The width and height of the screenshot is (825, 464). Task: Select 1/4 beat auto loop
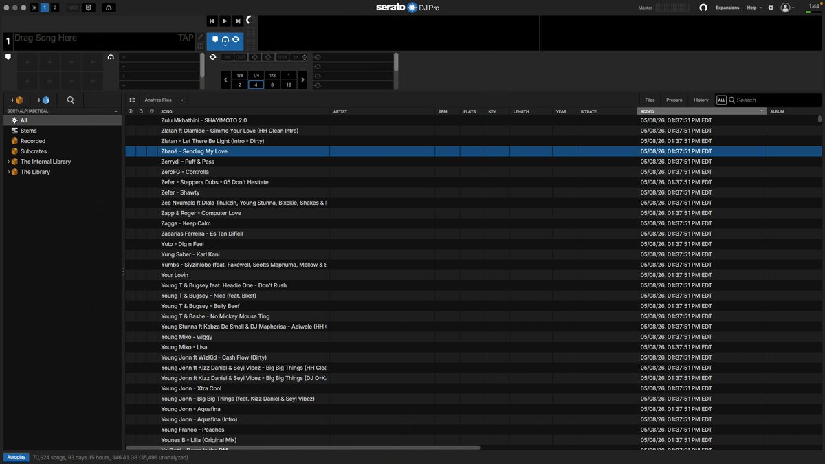(x=256, y=76)
